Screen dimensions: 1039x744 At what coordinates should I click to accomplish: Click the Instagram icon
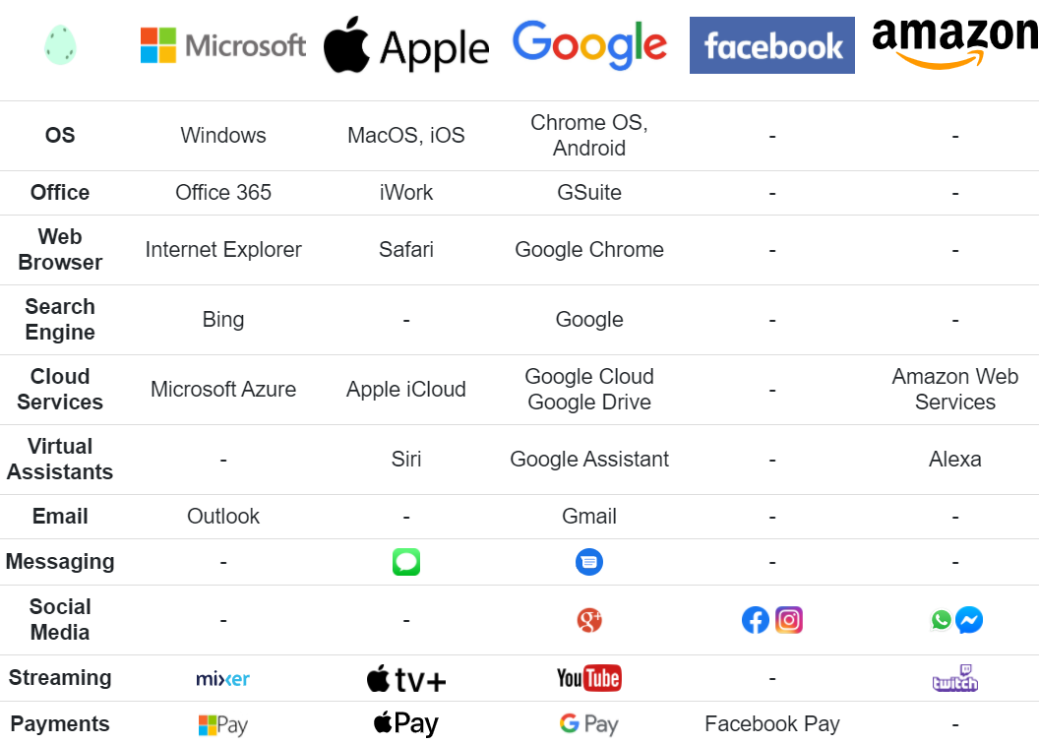[x=789, y=620]
